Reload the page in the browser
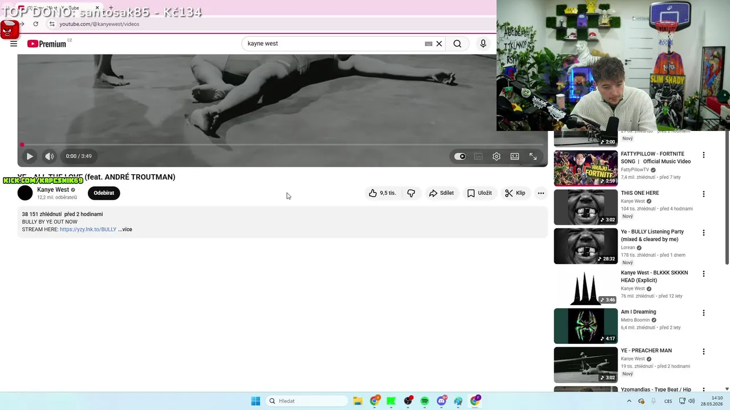Screen dimensions: 730x410 coord(35,24)
